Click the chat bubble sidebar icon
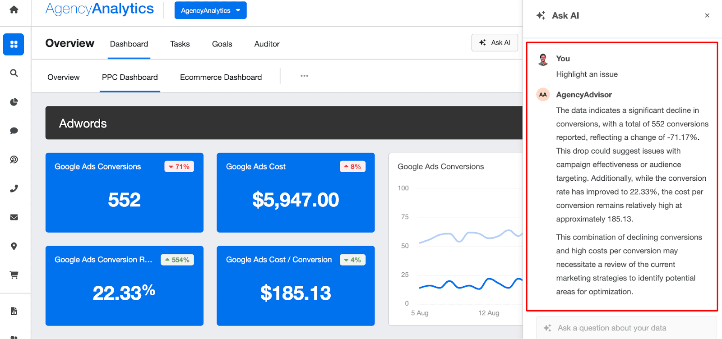Image resolution: width=722 pixels, height=339 pixels. tap(14, 131)
